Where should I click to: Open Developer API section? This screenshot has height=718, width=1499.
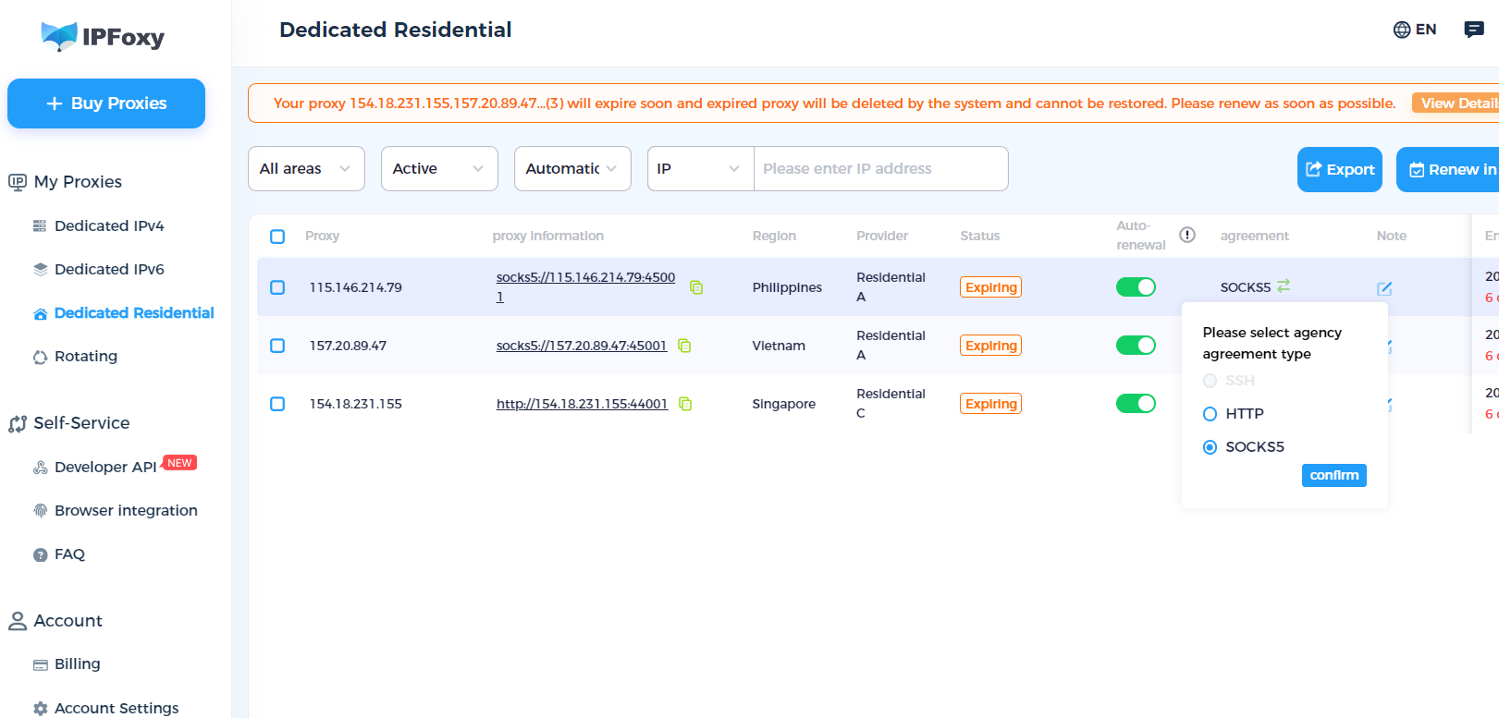[x=105, y=468]
